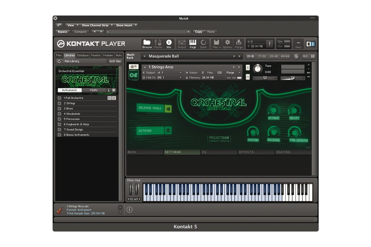The height and width of the screenshot is (247, 371).
Task: Toggle the PV button on the instrument
Action: [x=309, y=77]
